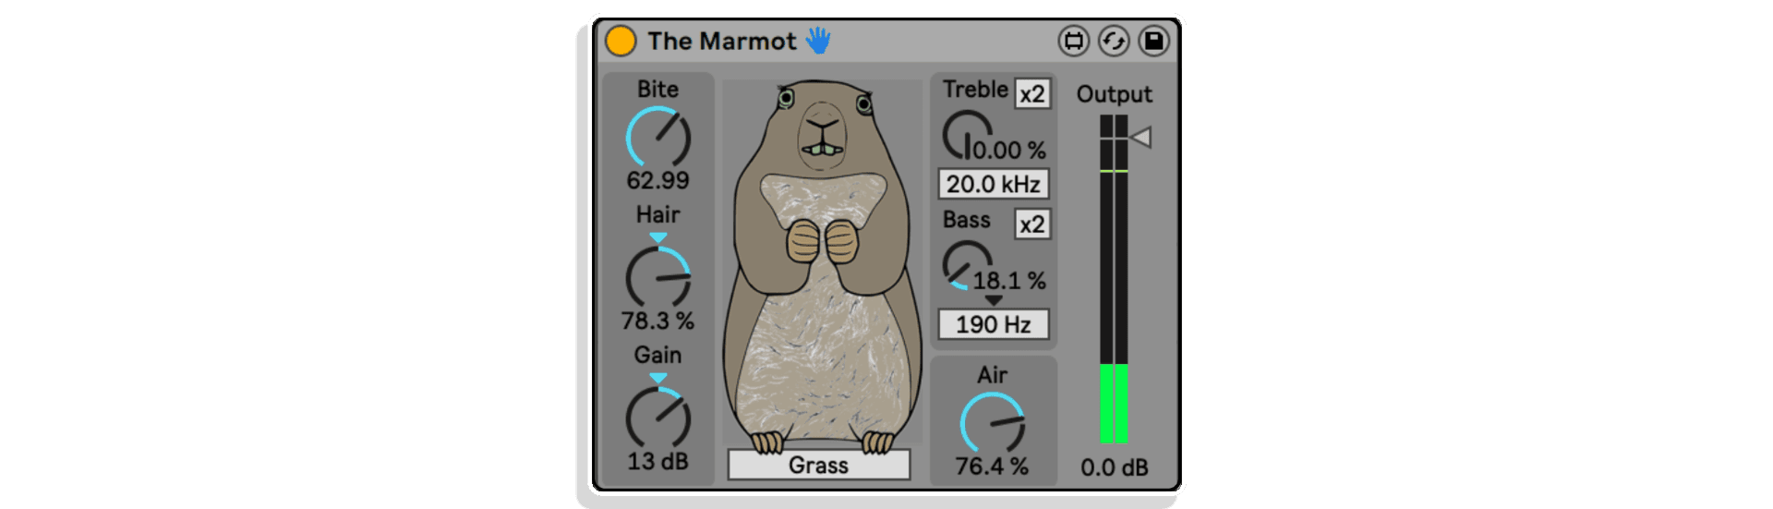
Task: Click the Hair label
Action: pos(657,214)
